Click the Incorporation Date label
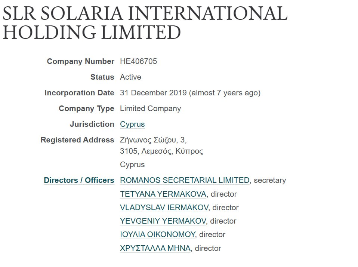 tap(79, 93)
